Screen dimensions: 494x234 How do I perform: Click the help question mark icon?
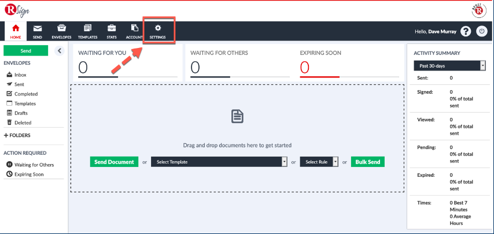(x=466, y=31)
